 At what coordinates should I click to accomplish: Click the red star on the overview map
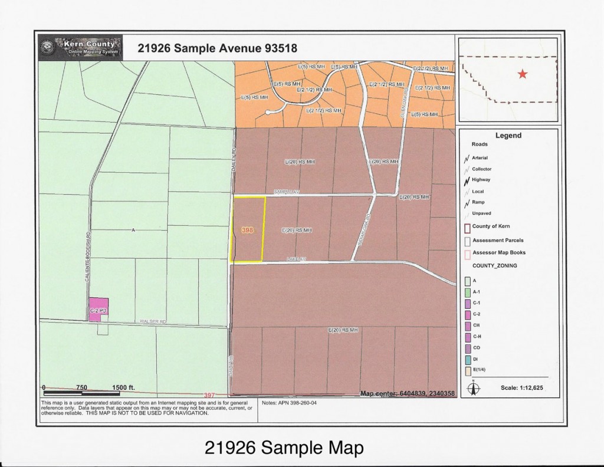pos(523,74)
